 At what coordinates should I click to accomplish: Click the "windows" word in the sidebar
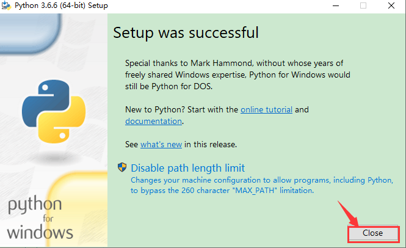tap(41, 232)
